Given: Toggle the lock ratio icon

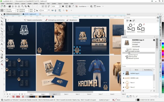Looking at the screenshot, I should (x=37, y=10).
